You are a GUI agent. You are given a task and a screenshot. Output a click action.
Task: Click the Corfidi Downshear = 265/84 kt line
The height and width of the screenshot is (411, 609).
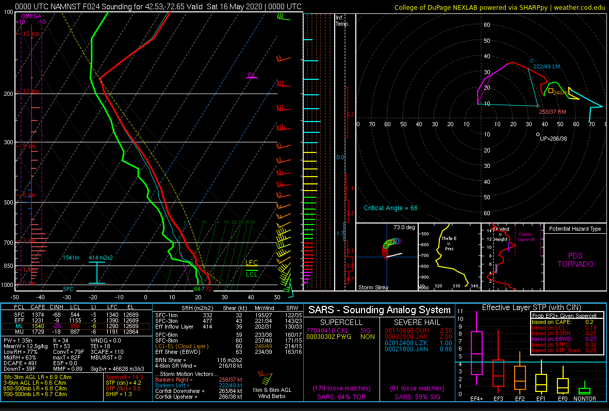199,391
